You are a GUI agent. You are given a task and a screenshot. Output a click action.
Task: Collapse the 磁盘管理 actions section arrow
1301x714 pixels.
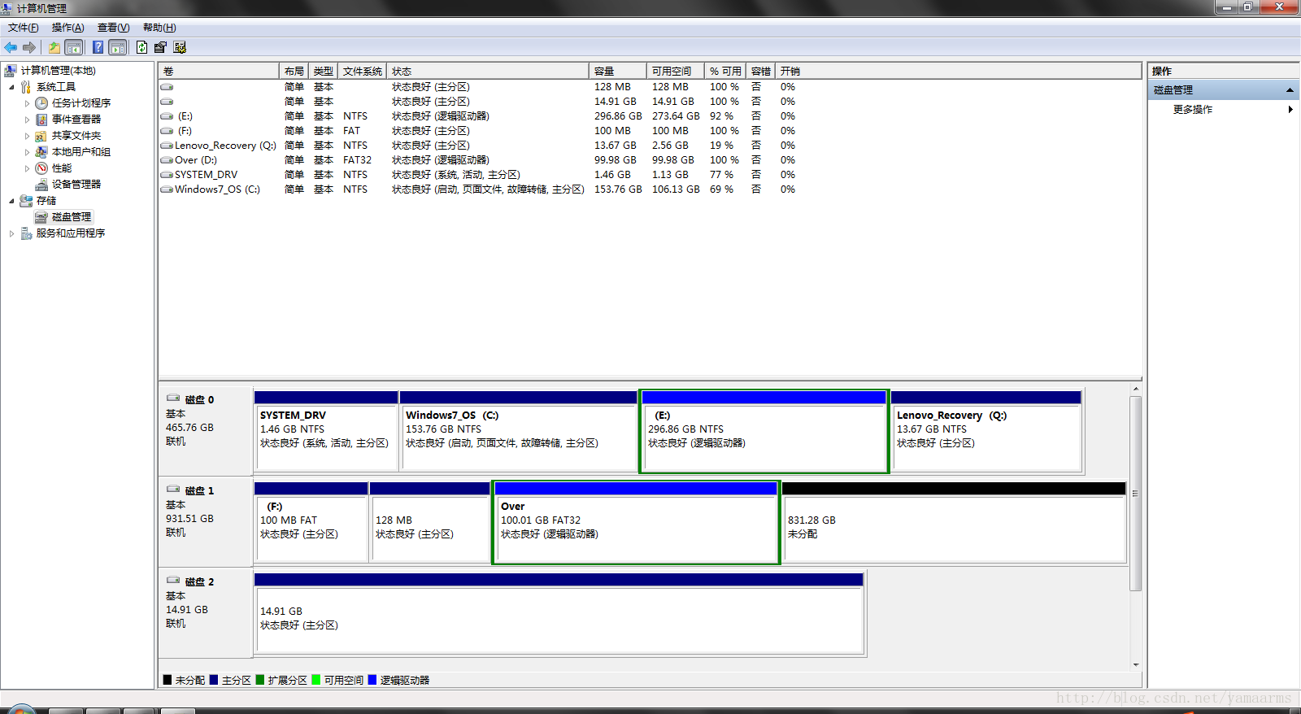point(1290,90)
